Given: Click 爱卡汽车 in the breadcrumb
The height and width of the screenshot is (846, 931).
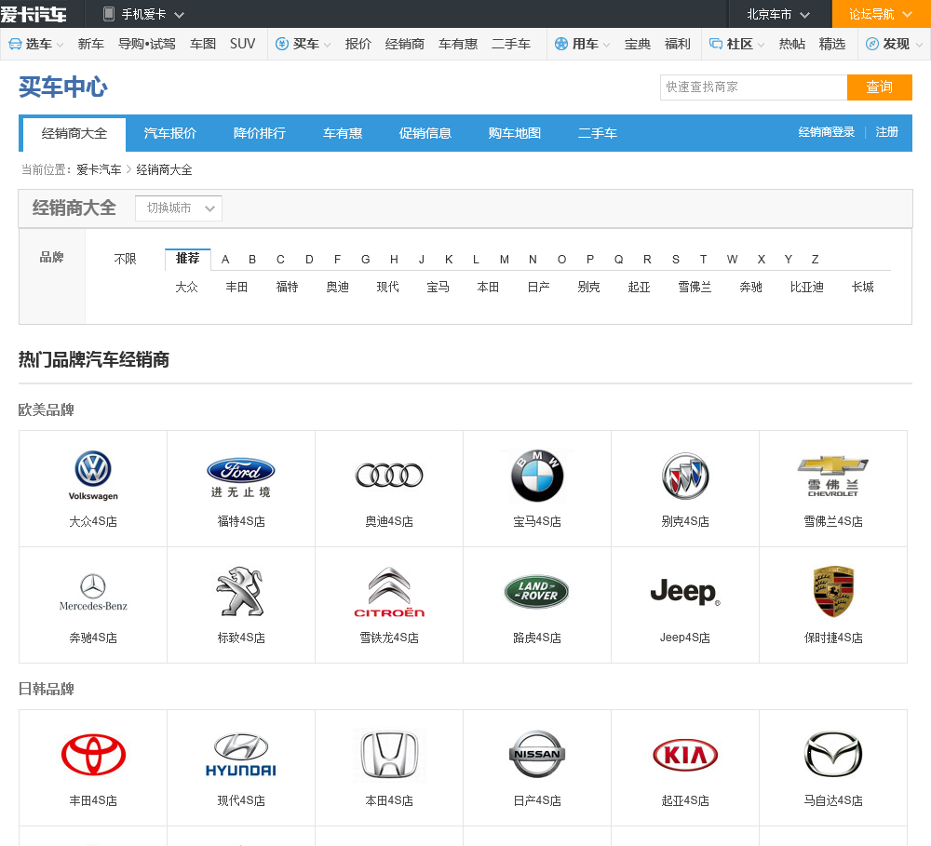Looking at the screenshot, I should [x=99, y=169].
